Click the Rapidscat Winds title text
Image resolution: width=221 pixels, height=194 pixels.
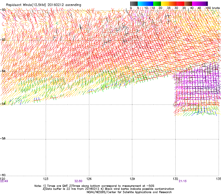(44, 5)
